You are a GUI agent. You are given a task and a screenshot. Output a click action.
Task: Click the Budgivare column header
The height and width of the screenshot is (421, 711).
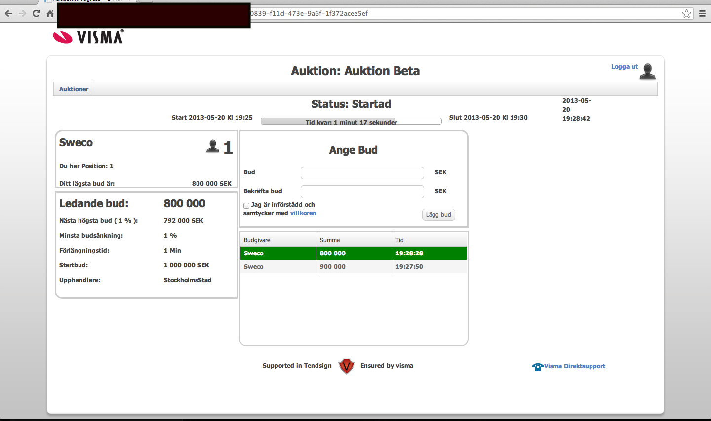coord(278,240)
